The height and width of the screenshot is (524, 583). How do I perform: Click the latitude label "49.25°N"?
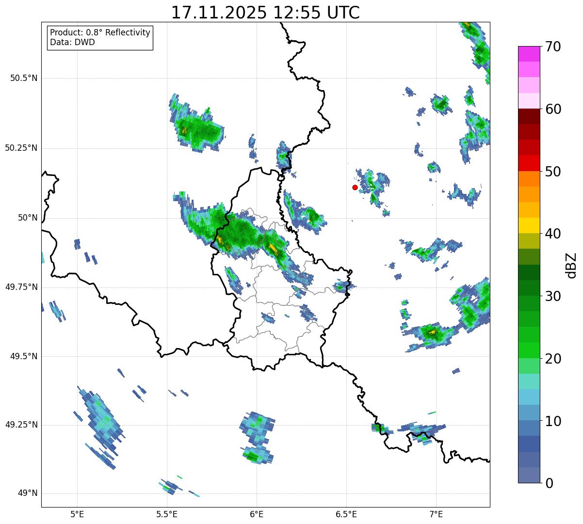coord(21,425)
